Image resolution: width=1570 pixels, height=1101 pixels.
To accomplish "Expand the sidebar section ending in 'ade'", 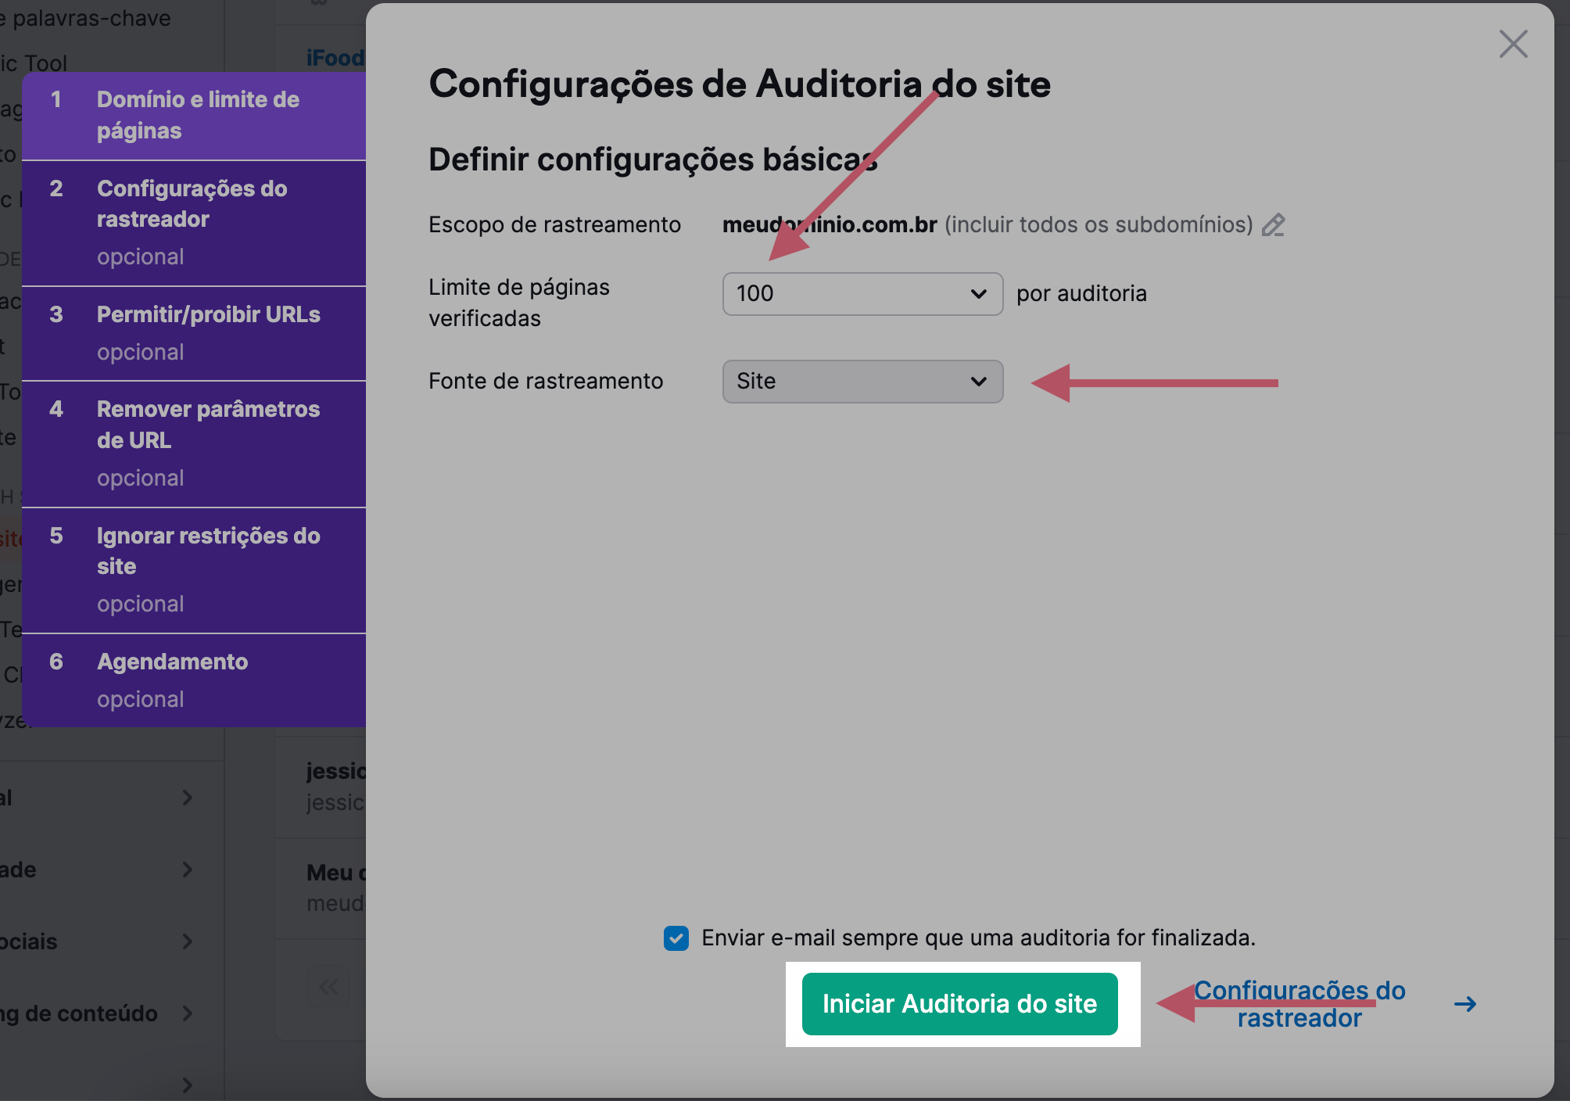I will coord(187,870).
